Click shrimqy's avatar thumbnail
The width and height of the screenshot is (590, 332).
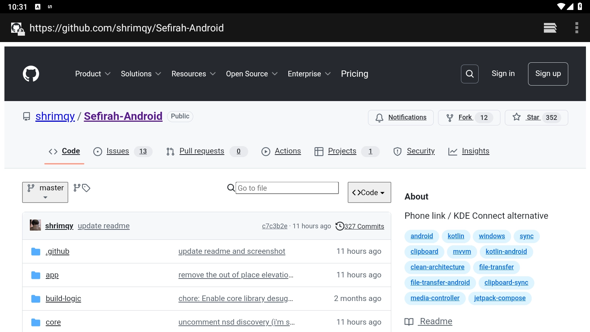(x=35, y=225)
